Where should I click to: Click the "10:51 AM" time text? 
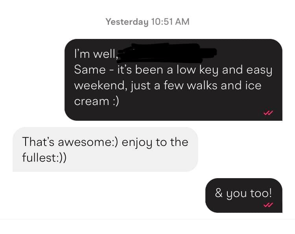pos(170,22)
